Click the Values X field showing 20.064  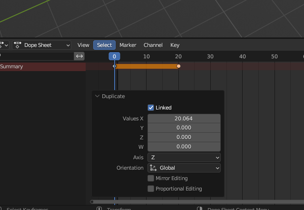click(184, 119)
